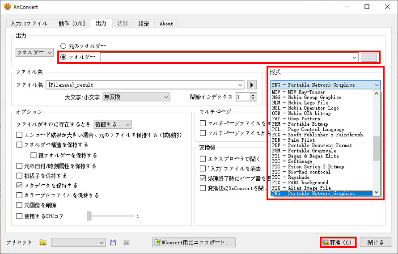This screenshot has height=254, width=398.
Task: Click format list scroll up arrow
Action: tap(377, 93)
